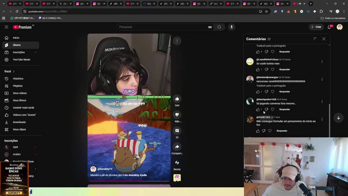This screenshot has width=348, height=196.
Task: Go to next short with down arrow
Action: tap(338, 118)
